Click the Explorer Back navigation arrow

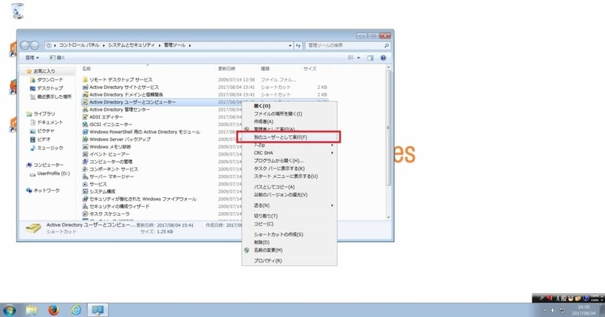coord(25,45)
